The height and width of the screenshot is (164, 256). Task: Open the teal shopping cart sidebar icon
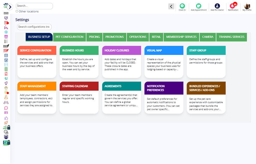coord(6,79)
